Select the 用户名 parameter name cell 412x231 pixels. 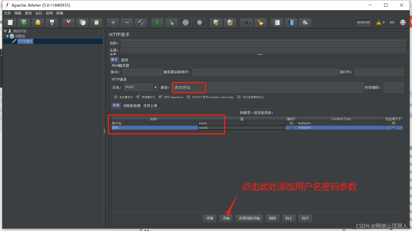click(155, 123)
